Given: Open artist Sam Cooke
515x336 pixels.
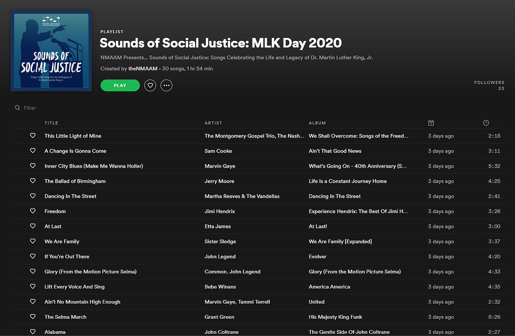Looking at the screenshot, I should click(x=218, y=151).
